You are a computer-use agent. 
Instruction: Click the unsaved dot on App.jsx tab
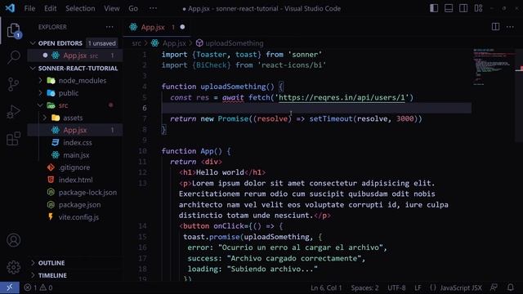tap(182, 27)
